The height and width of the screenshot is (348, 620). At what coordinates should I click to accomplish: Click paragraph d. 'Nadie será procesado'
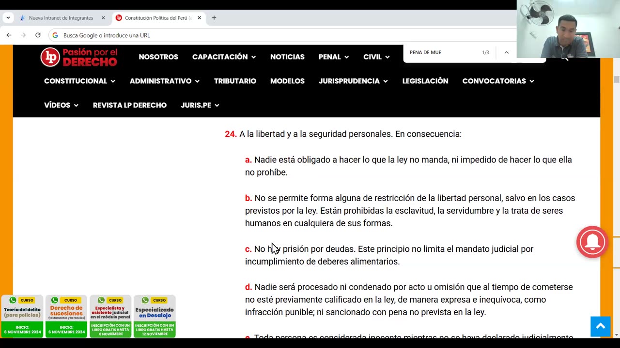409,300
